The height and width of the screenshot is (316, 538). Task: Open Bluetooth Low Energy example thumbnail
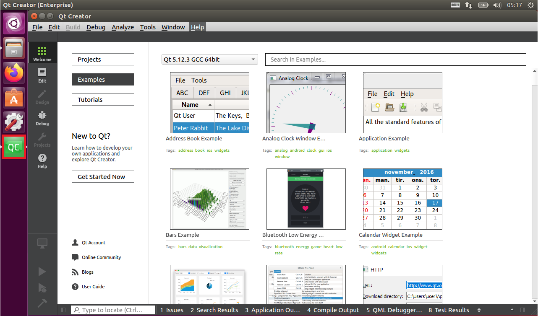(306, 199)
